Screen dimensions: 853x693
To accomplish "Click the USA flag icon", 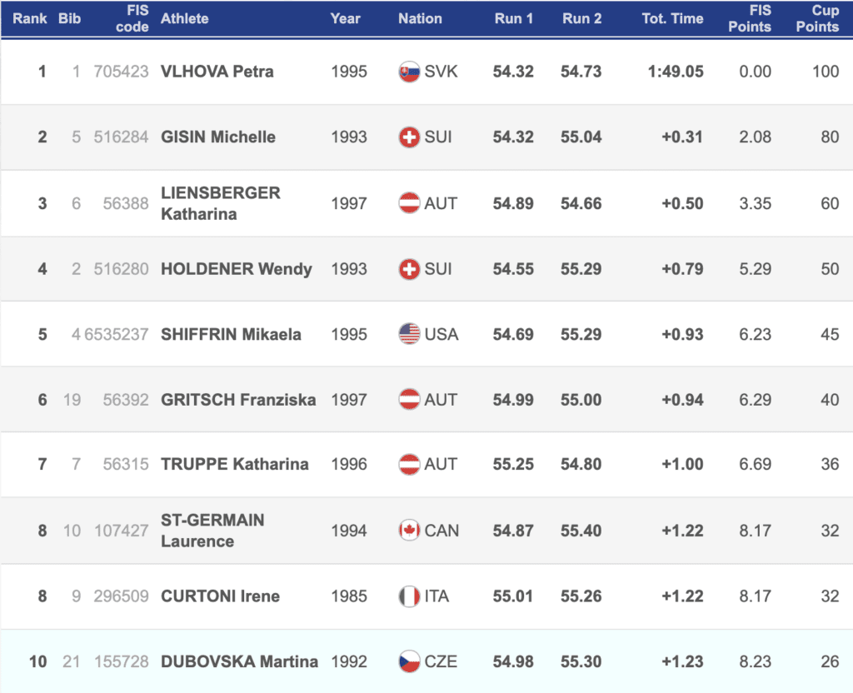I will tap(409, 334).
